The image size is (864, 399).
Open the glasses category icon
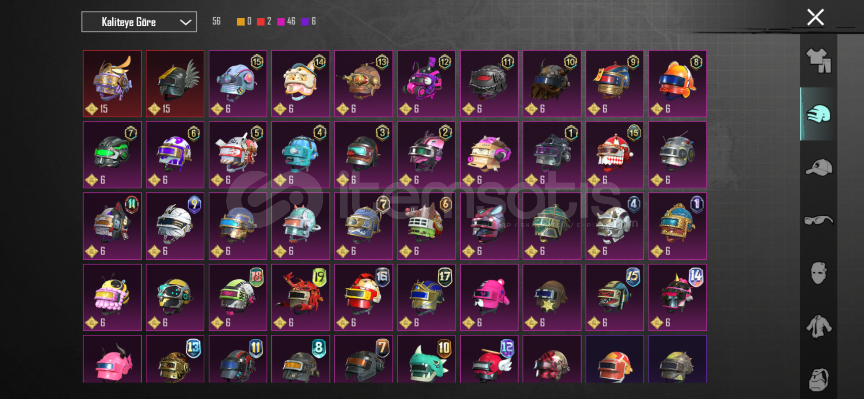(819, 221)
